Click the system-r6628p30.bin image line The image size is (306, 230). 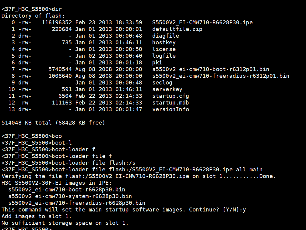[70, 196]
